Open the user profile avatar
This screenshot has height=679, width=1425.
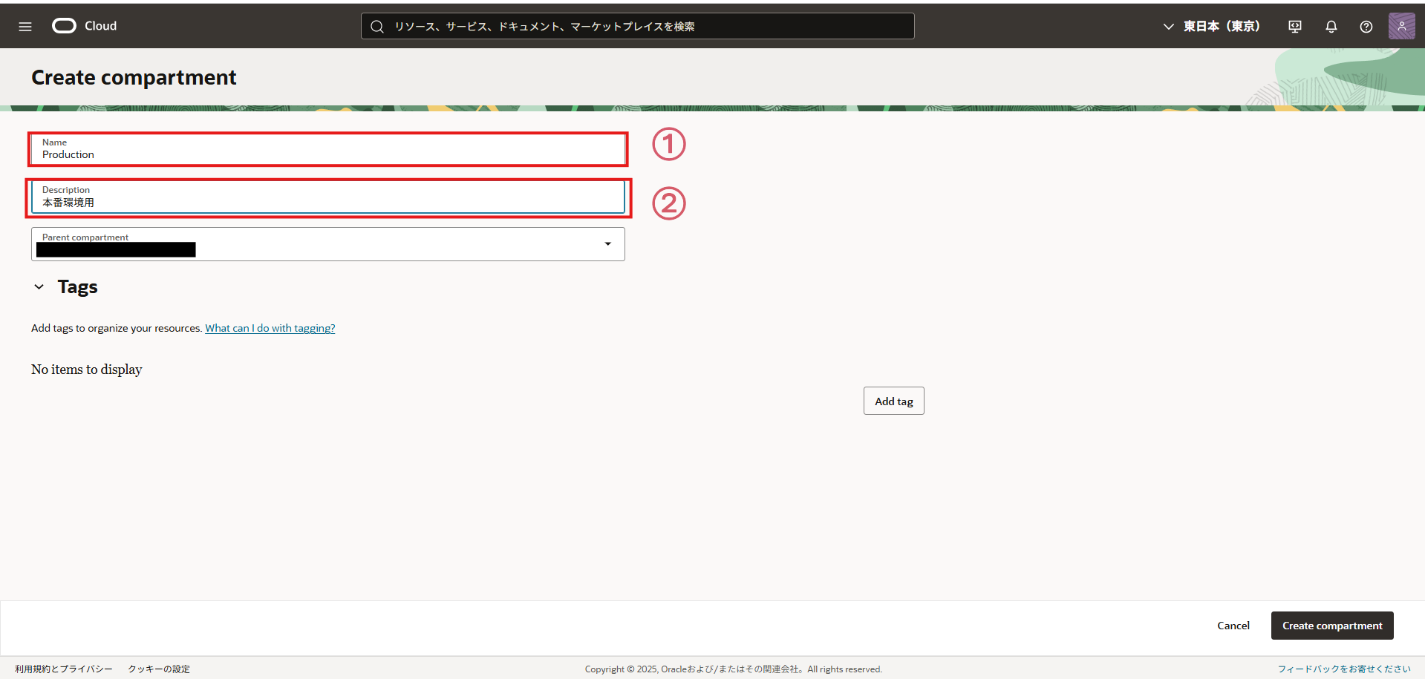pyautogui.click(x=1402, y=26)
